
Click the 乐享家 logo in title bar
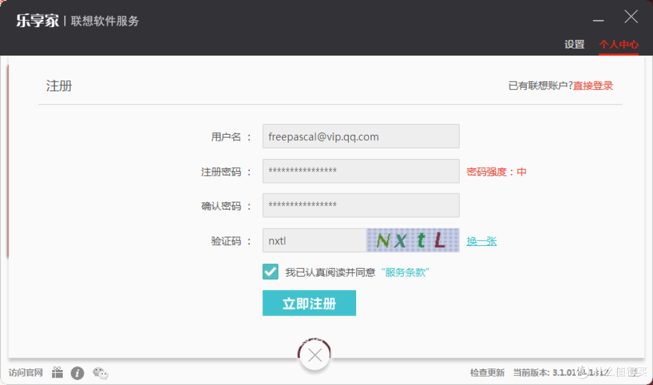37,21
